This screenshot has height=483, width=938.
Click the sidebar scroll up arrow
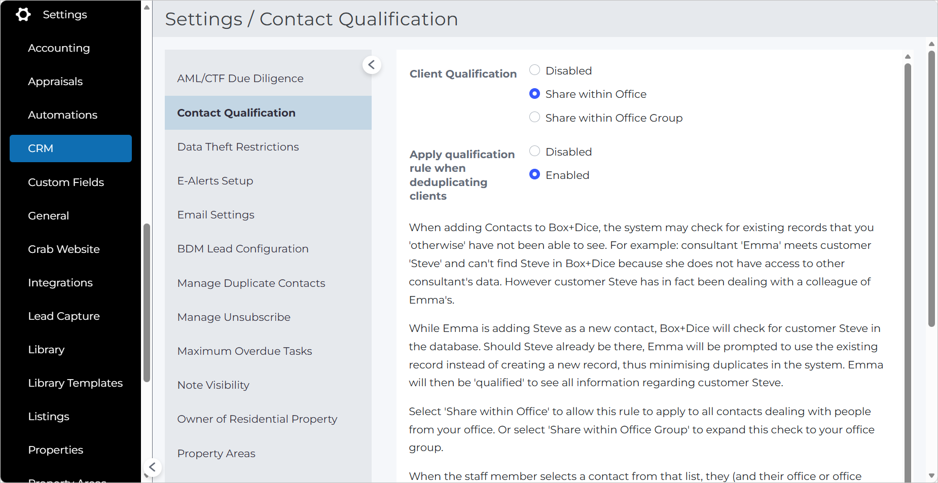point(147,8)
